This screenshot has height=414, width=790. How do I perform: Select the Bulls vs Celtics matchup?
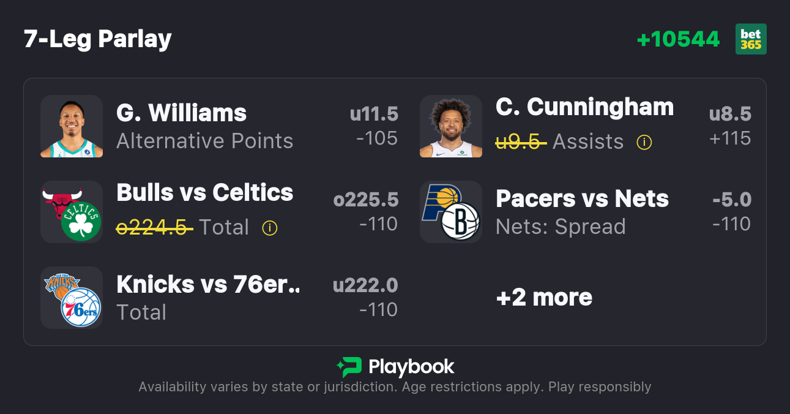click(205, 193)
